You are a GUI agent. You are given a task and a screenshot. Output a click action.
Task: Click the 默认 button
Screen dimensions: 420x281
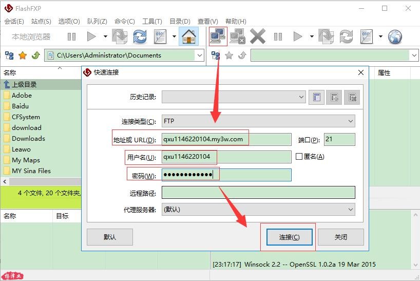pyautogui.click(x=110, y=237)
